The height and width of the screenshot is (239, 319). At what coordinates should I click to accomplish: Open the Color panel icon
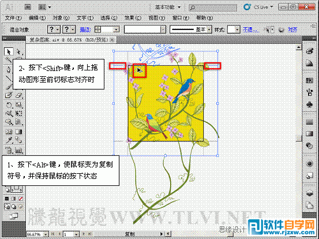(x=309, y=51)
